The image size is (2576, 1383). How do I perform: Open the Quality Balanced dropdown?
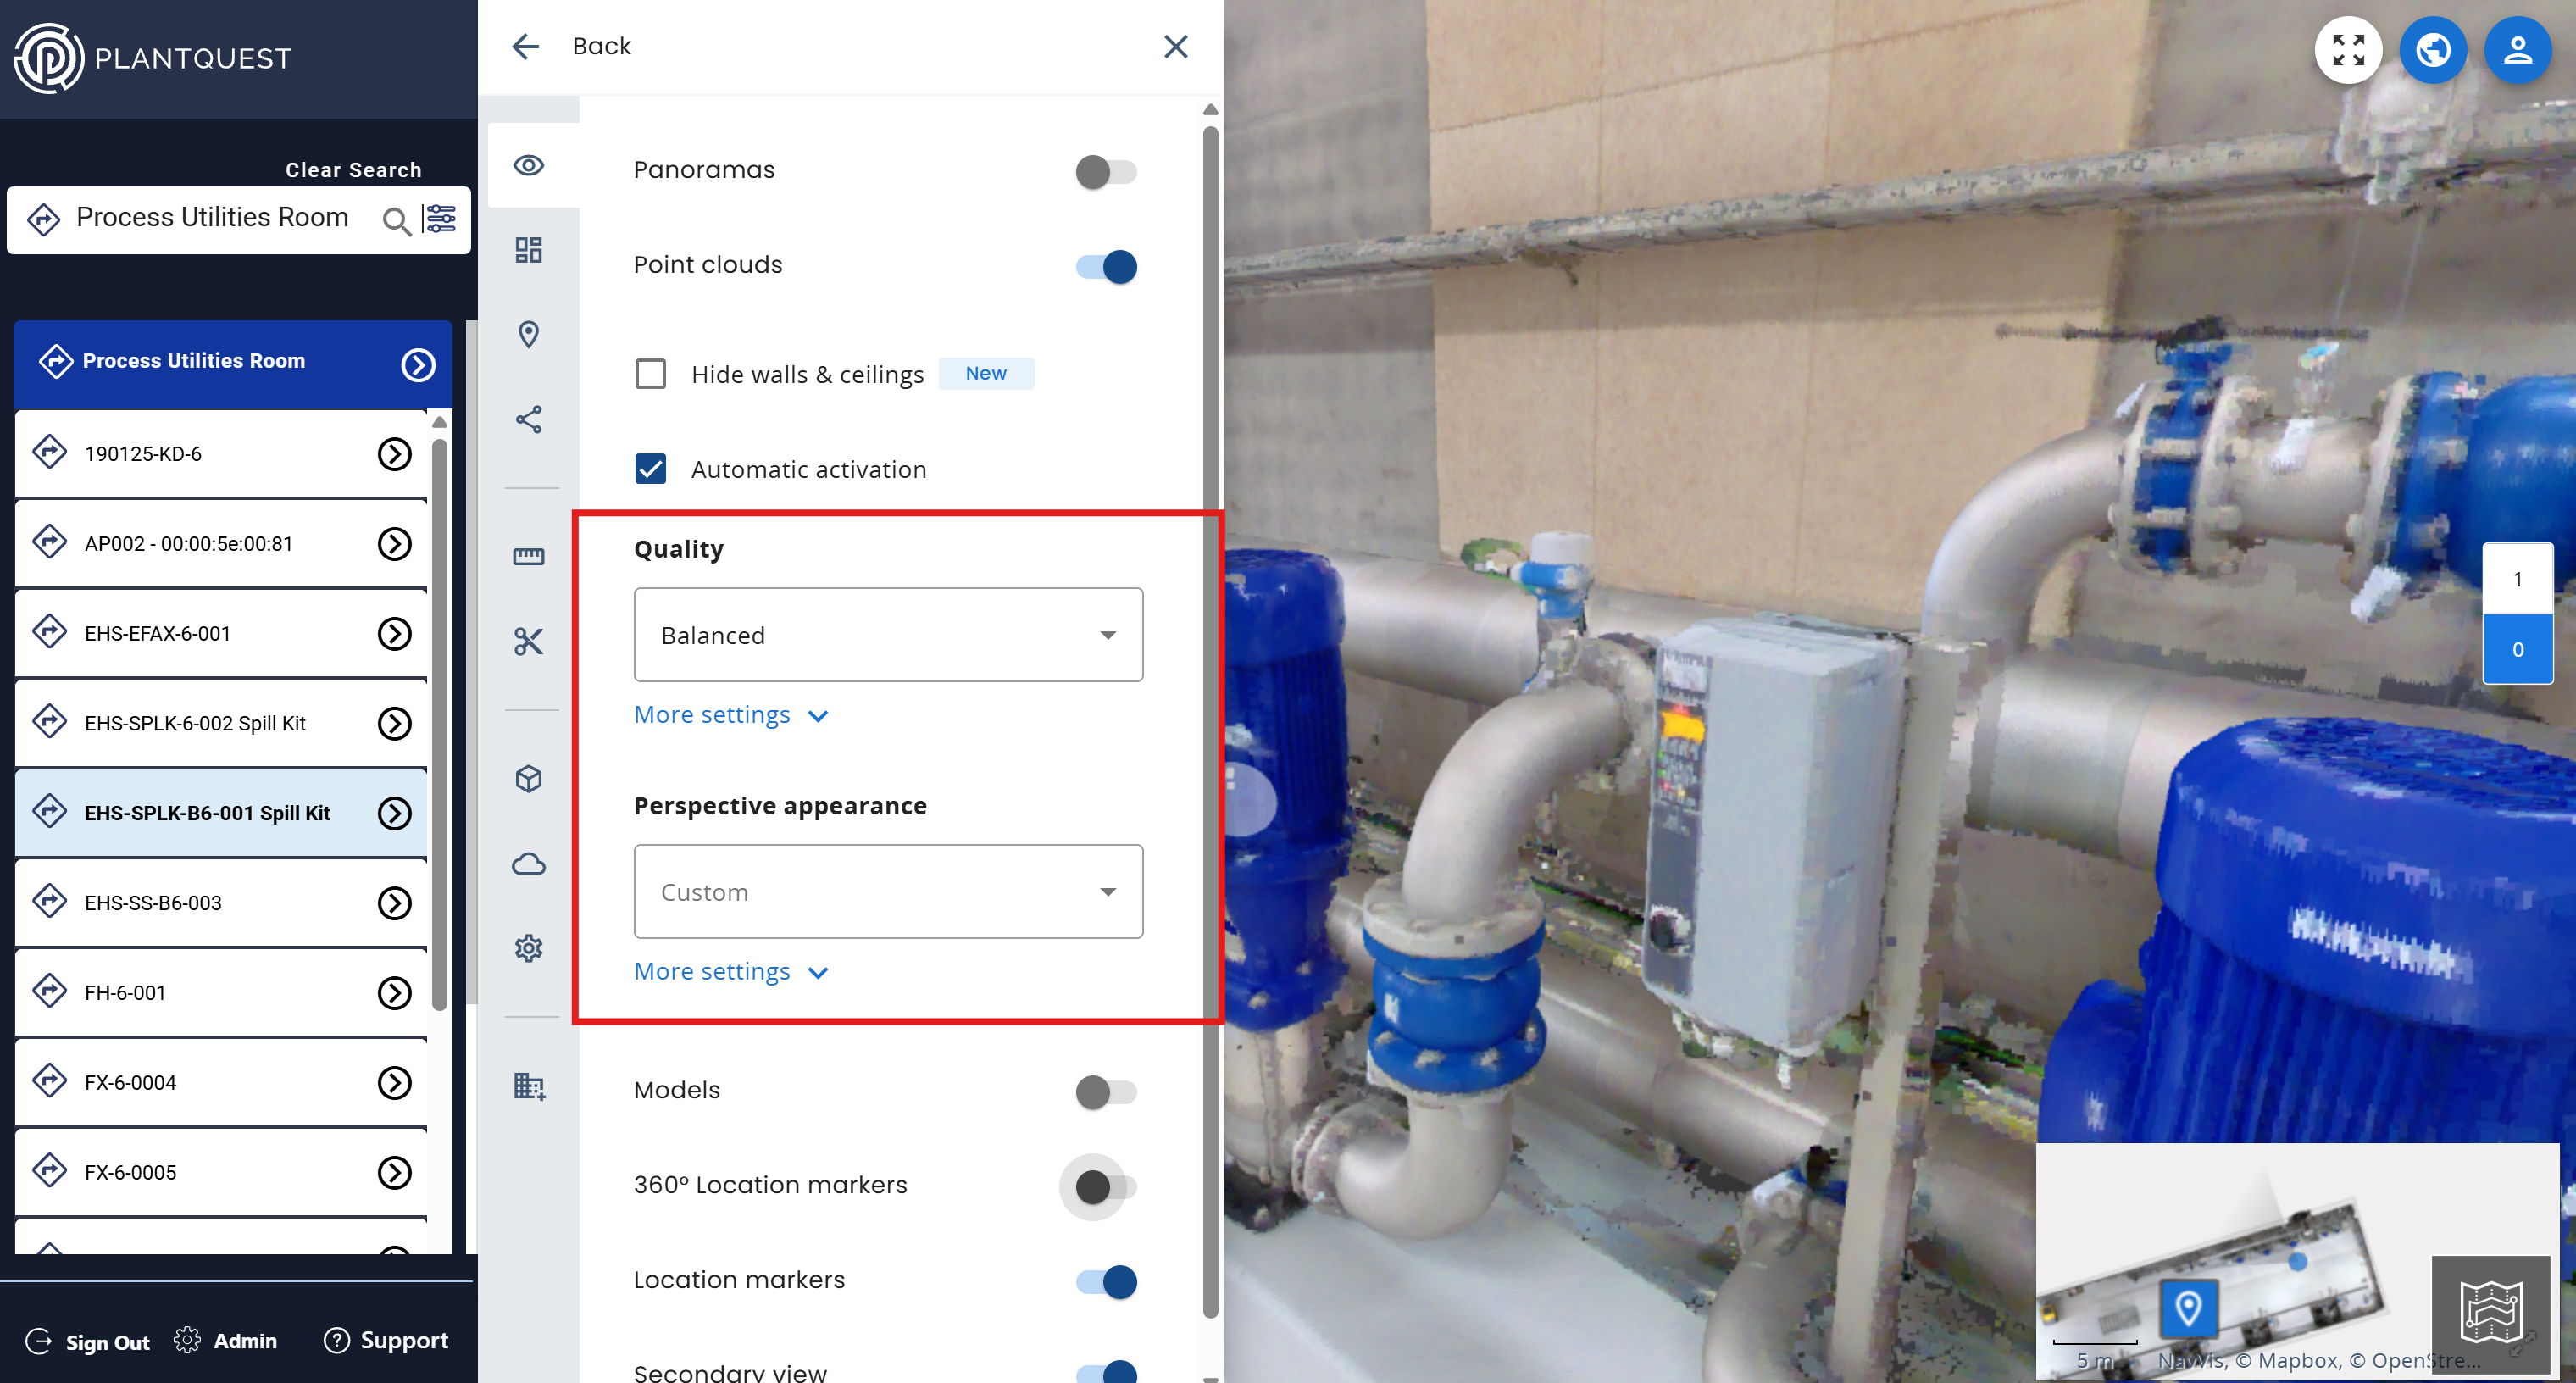887,635
